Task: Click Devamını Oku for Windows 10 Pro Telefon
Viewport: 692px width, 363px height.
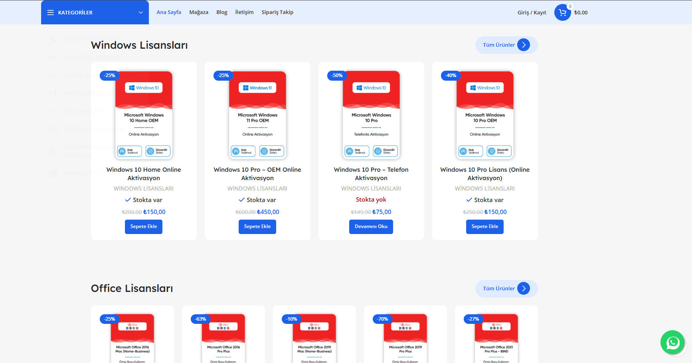Action: click(x=371, y=226)
